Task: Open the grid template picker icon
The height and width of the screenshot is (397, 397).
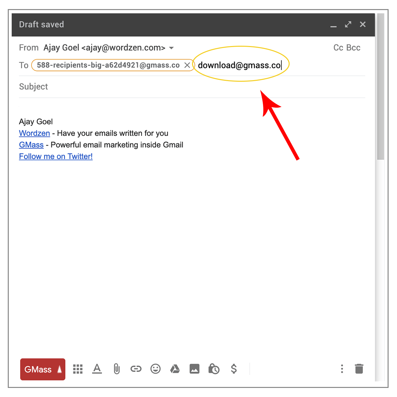Action: pyautogui.click(x=78, y=369)
